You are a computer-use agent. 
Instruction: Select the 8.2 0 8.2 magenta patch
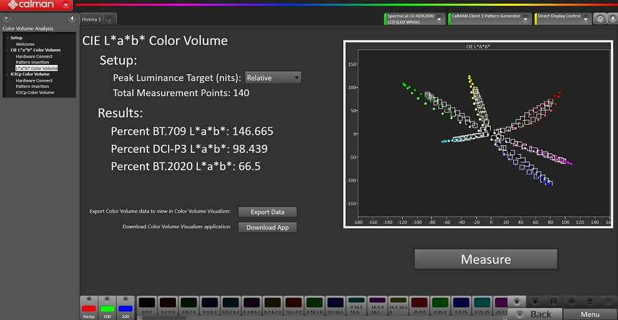[x=252, y=306]
